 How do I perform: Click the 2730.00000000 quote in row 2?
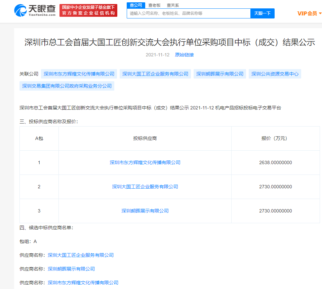pos(275,187)
